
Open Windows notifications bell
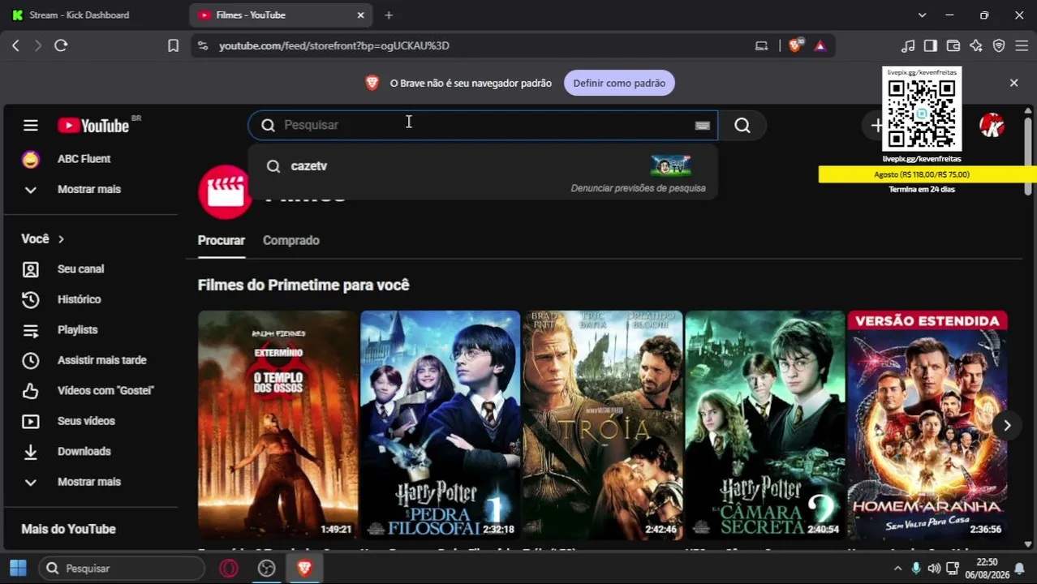coord(1020,569)
